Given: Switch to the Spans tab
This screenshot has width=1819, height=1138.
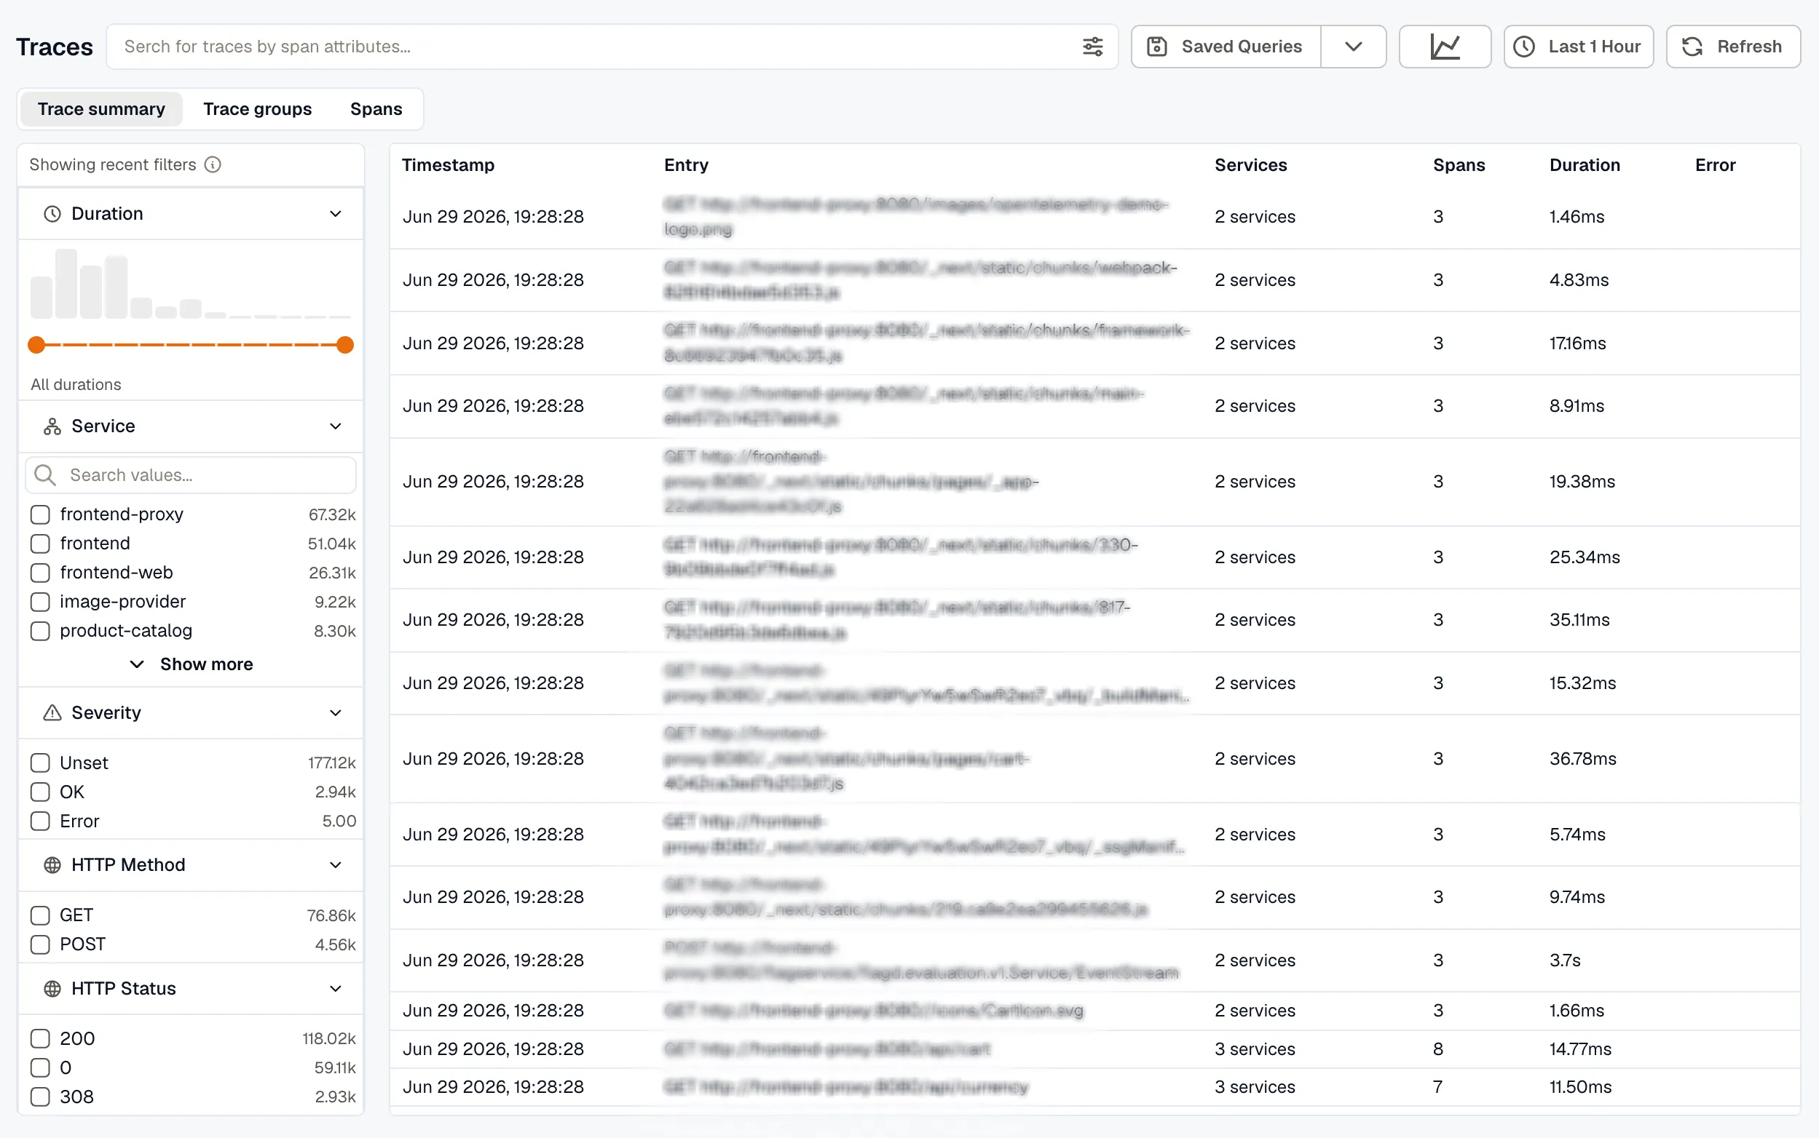Looking at the screenshot, I should pyautogui.click(x=376, y=109).
